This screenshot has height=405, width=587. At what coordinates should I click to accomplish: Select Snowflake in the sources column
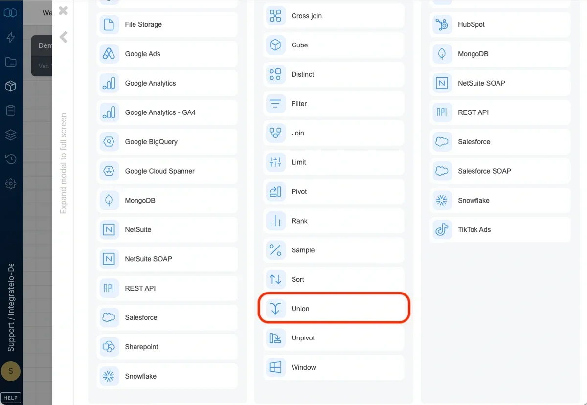point(167,376)
